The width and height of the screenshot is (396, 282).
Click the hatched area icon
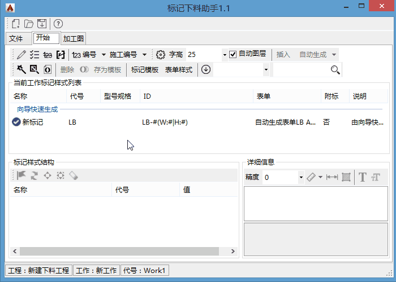[x=346, y=177]
